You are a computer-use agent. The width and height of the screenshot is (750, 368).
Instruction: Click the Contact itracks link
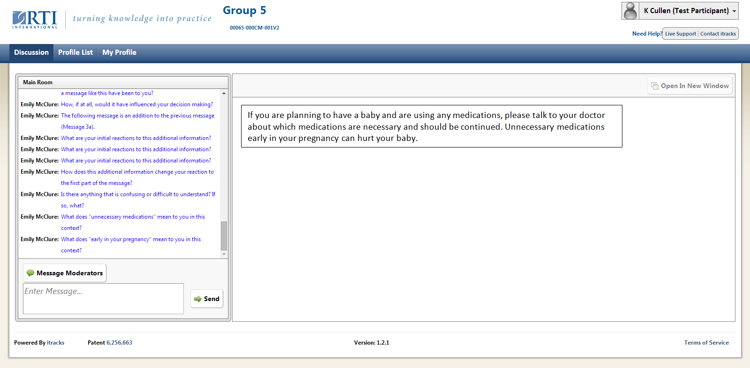[x=718, y=34]
